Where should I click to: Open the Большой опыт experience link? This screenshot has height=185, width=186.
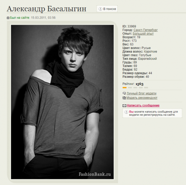point(143,34)
